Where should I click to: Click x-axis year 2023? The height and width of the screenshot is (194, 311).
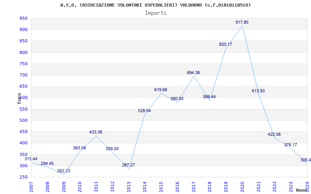pyautogui.click(x=291, y=187)
